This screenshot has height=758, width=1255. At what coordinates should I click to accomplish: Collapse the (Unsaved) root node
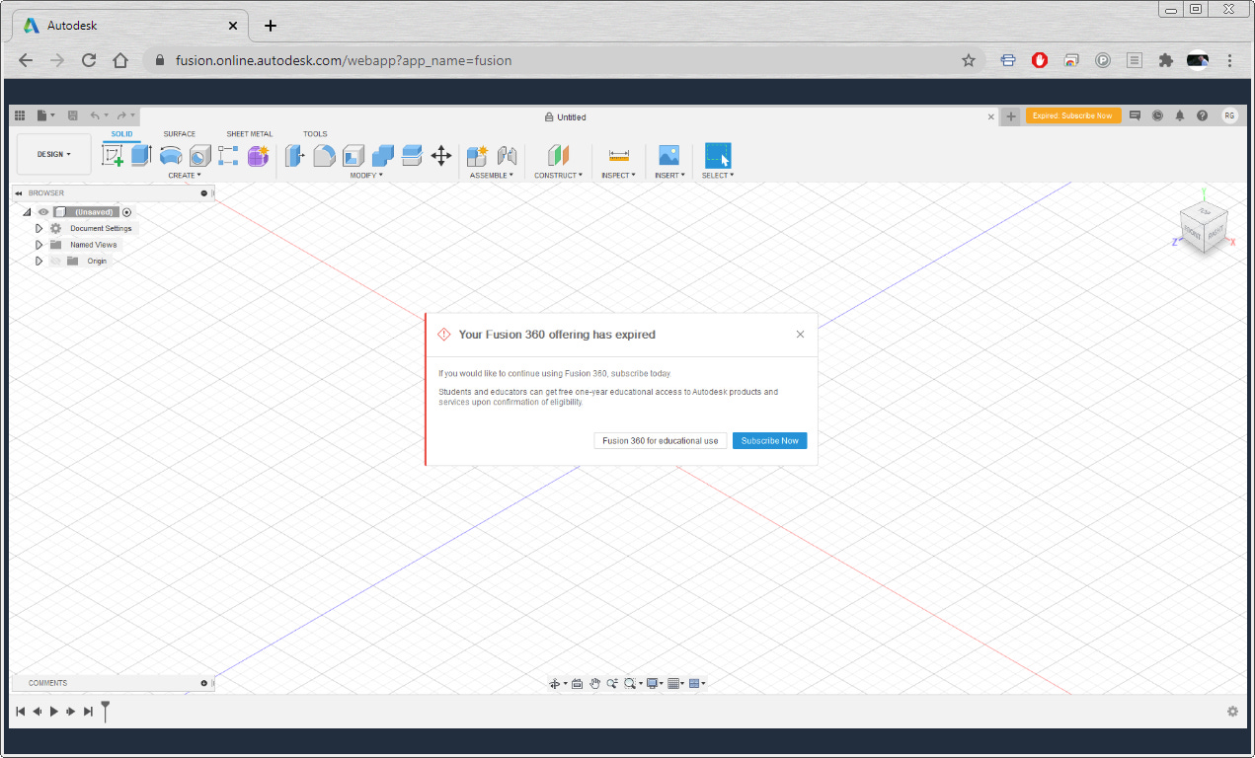(26, 212)
